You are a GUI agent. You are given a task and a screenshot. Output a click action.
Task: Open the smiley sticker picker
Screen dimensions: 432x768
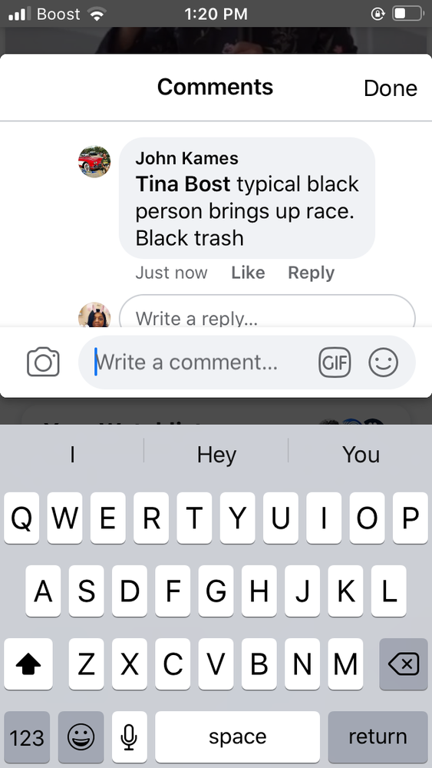click(x=383, y=362)
